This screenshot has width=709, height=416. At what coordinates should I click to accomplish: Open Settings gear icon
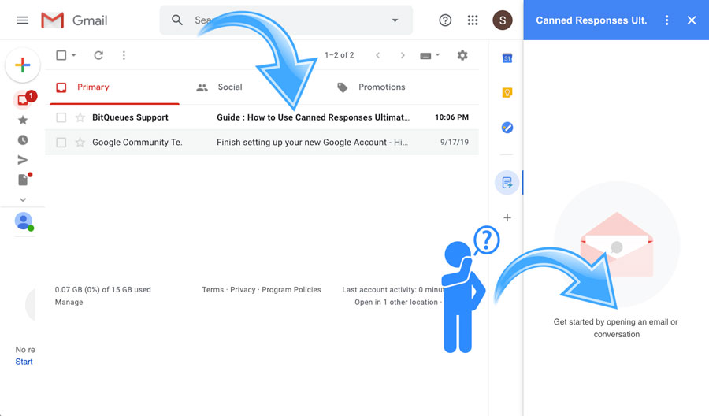point(462,55)
